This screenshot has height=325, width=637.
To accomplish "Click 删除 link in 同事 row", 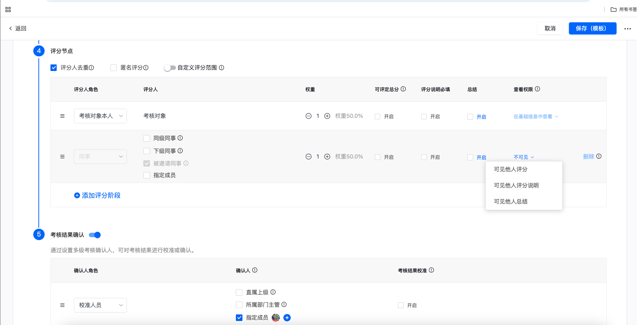I will coord(588,157).
